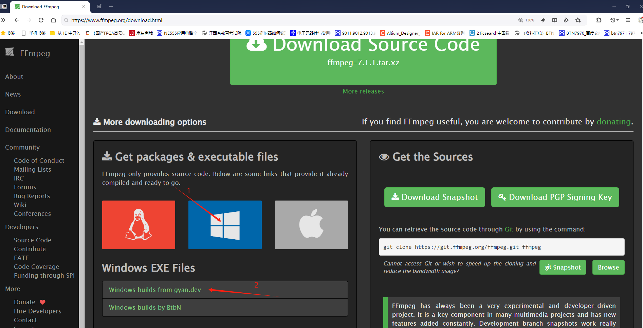Viewport: 643px width, 328px height.
Task: Click the grayed-out forward arrow
Action: (x=29, y=20)
